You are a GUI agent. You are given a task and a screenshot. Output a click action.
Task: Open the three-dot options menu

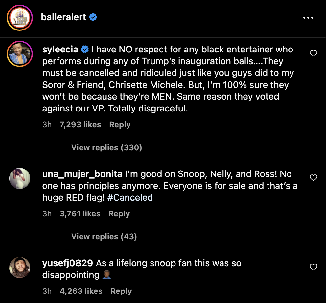point(308,18)
